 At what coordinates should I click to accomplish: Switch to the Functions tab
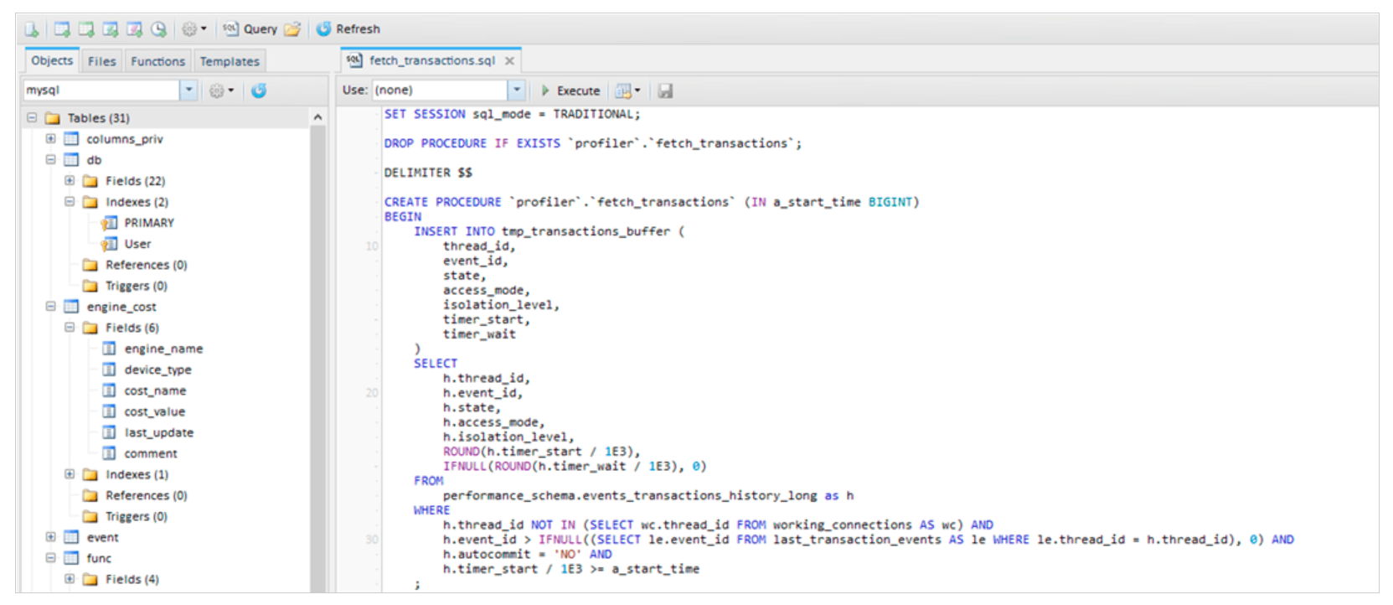tap(157, 61)
